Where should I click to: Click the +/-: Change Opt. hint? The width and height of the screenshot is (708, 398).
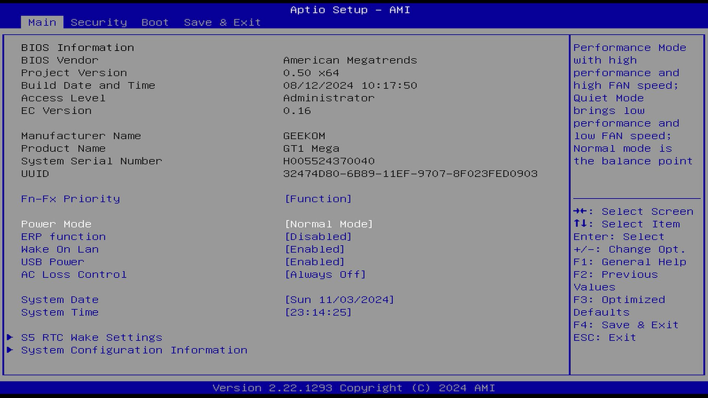coord(630,249)
